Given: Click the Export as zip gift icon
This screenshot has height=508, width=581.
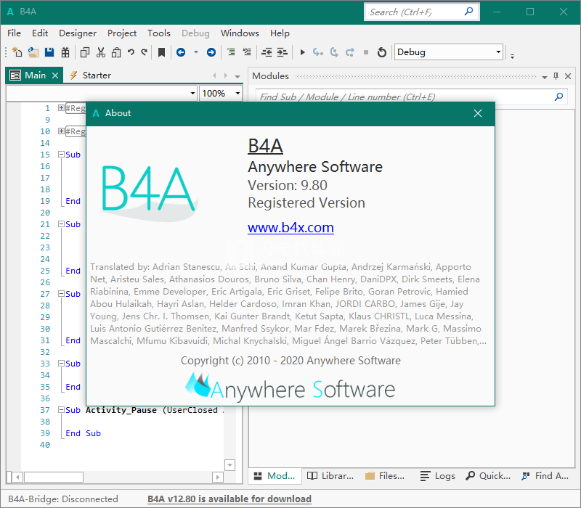Looking at the screenshot, I should click(x=65, y=52).
